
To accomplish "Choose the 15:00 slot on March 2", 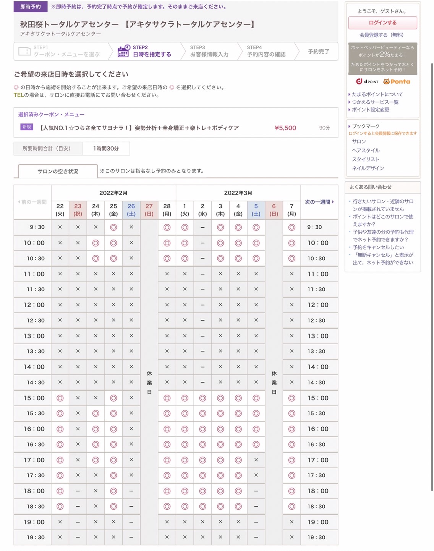I will (202, 398).
